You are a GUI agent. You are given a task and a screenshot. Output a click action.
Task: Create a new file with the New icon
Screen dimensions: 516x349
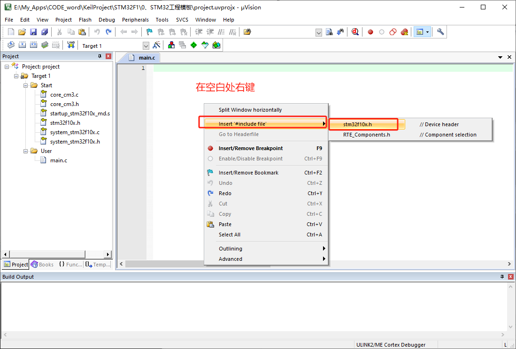click(11, 32)
